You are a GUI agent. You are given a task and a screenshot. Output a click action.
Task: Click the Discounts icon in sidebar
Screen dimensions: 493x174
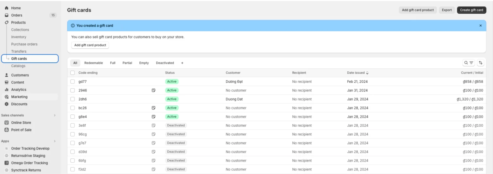(x=7, y=104)
